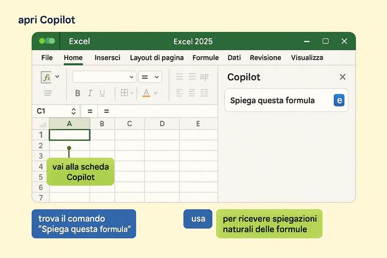
Task: Click the selected cell A1
Action: 69,135
